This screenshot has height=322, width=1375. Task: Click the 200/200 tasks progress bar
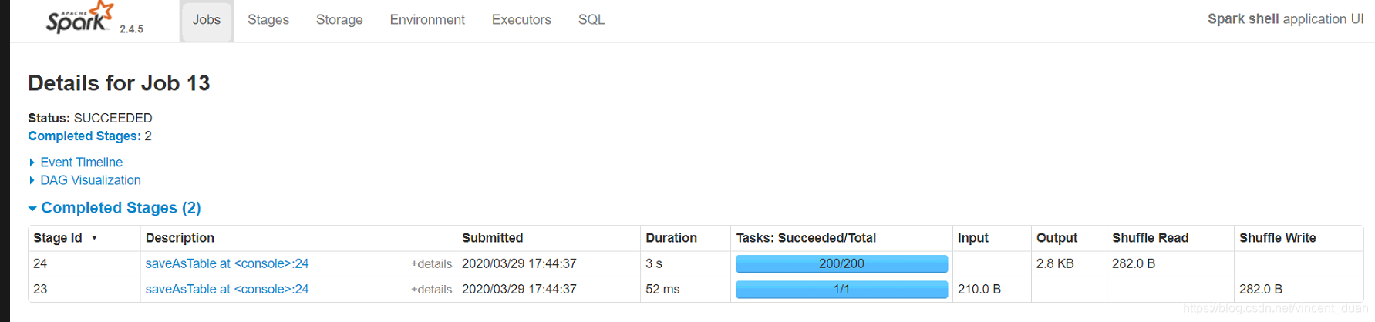[x=841, y=263]
